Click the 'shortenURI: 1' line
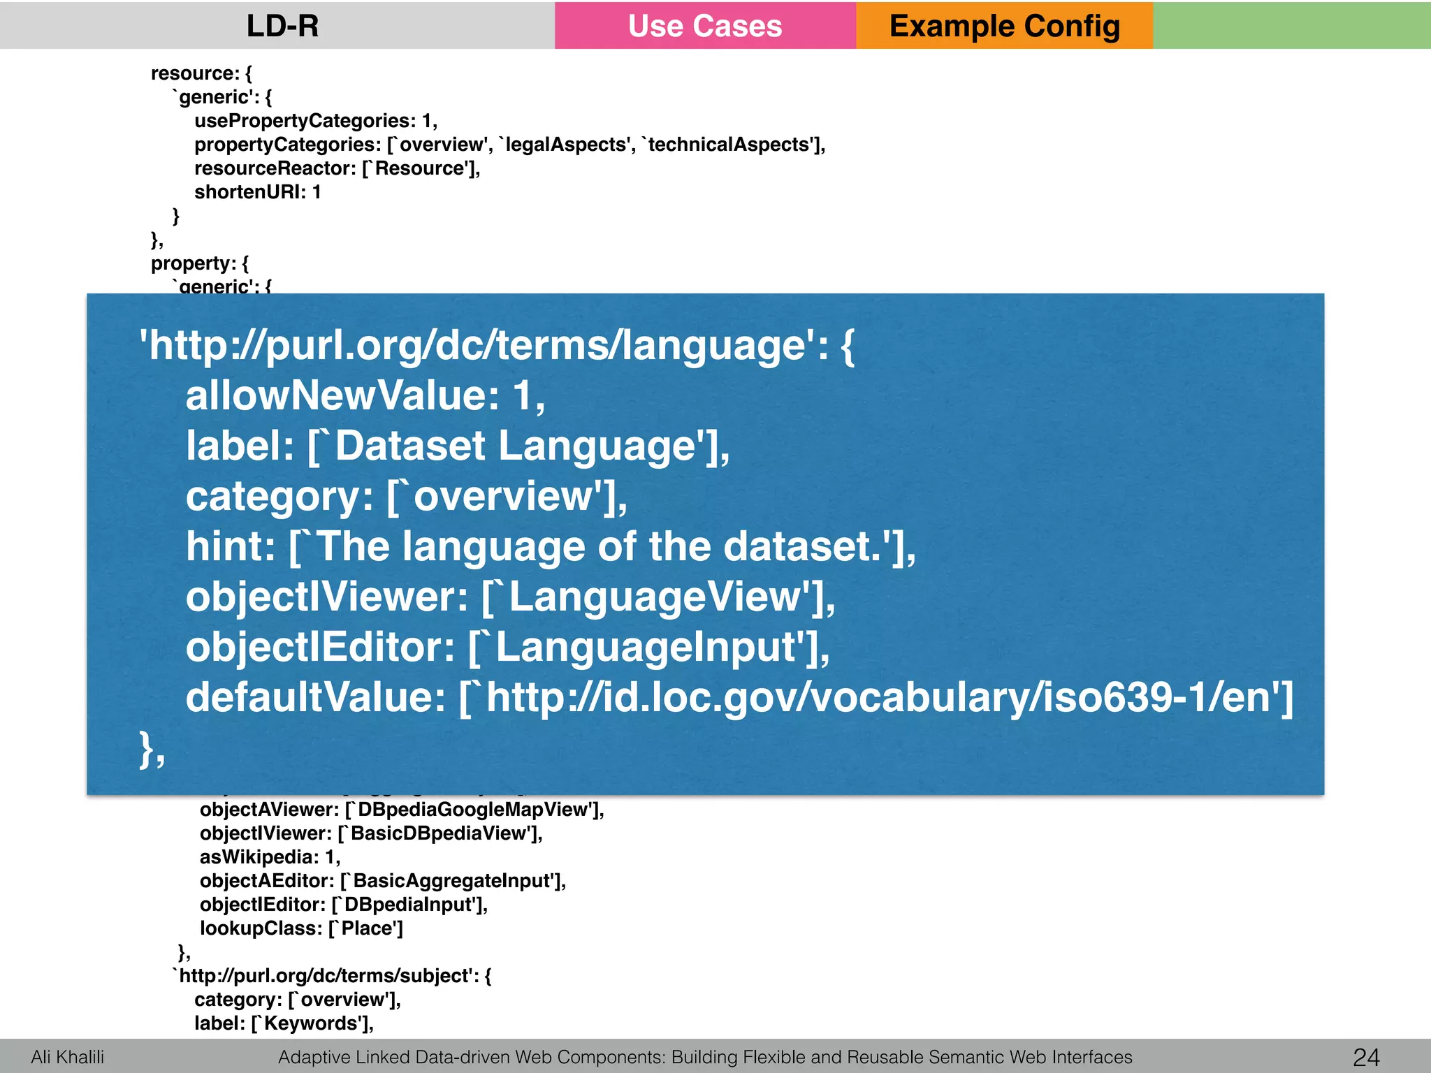This screenshot has height=1073, width=1431. click(258, 192)
